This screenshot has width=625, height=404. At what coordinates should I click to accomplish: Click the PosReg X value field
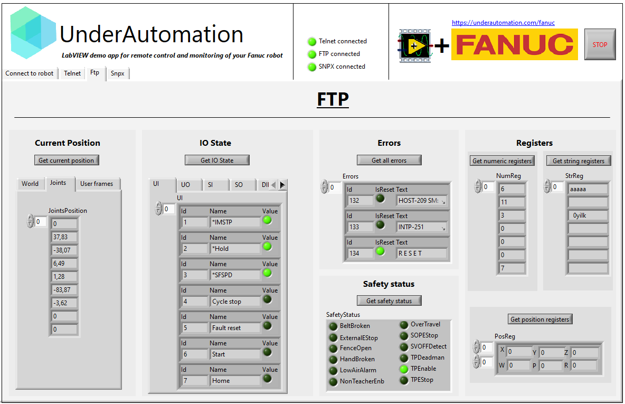click(x=519, y=352)
